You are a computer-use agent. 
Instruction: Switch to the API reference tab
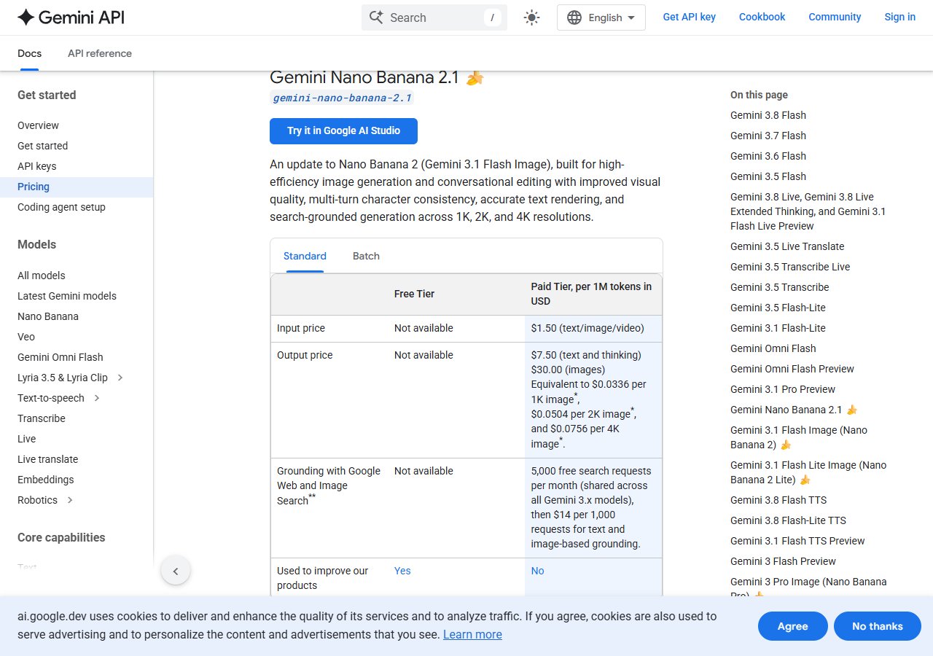pyautogui.click(x=100, y=53)
